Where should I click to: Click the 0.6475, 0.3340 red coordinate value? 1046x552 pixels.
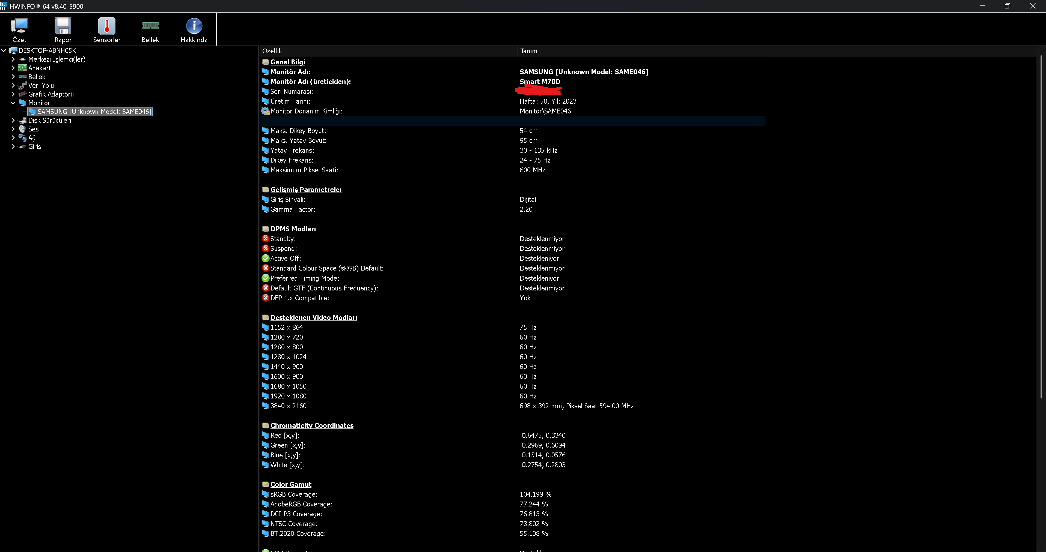click(543, 436)
